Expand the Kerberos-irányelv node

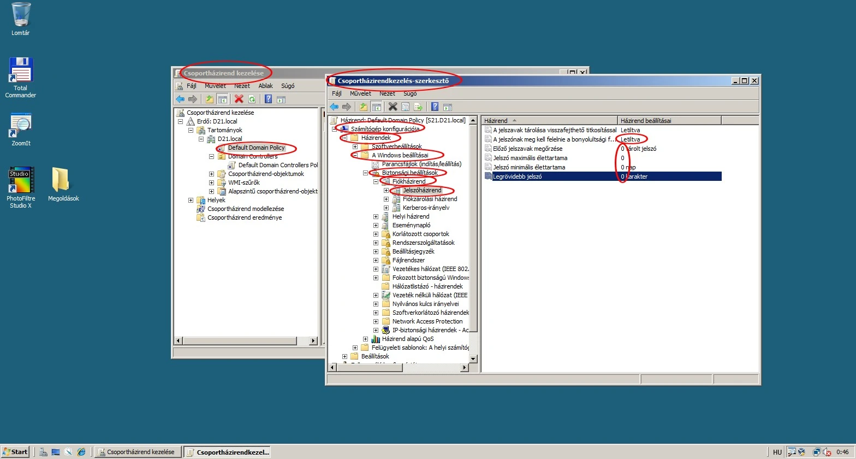[386, 208]
